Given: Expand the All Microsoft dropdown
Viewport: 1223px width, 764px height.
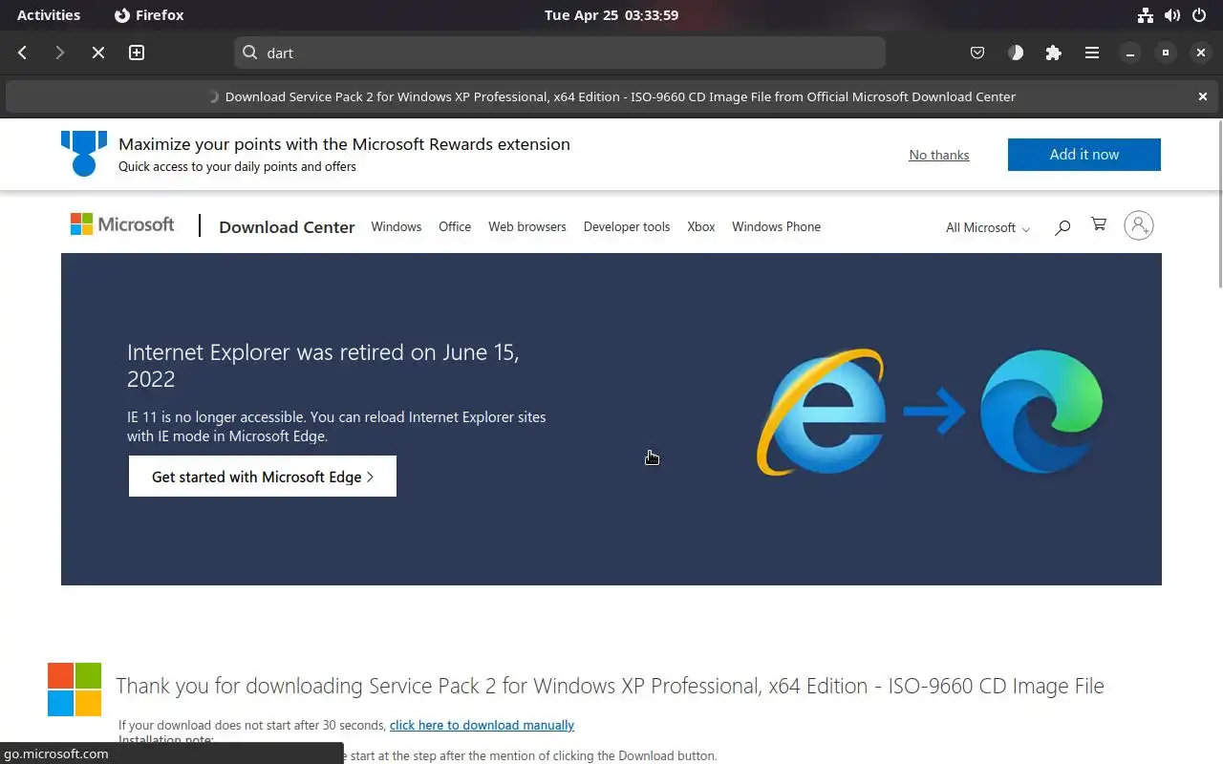Looking at the screenshot, I should click(988, 228).
